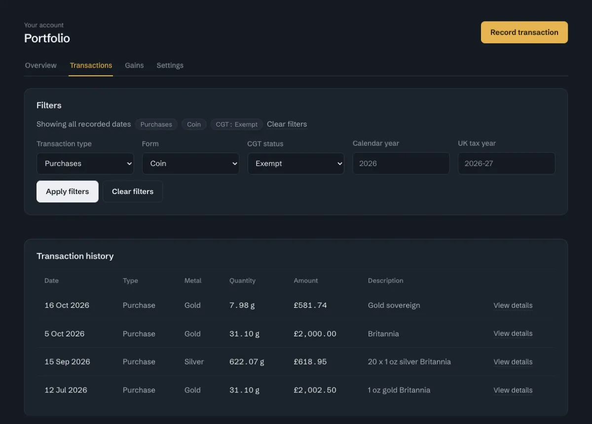Click the Metal column header

[x=193, y=281]
